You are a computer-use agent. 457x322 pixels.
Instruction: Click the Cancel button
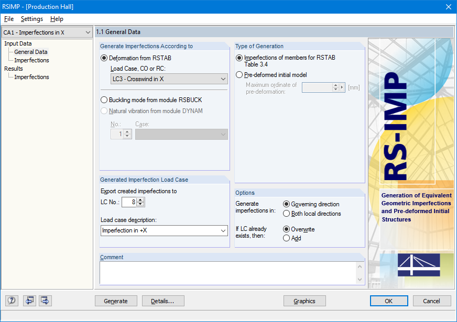click(432, 301)
